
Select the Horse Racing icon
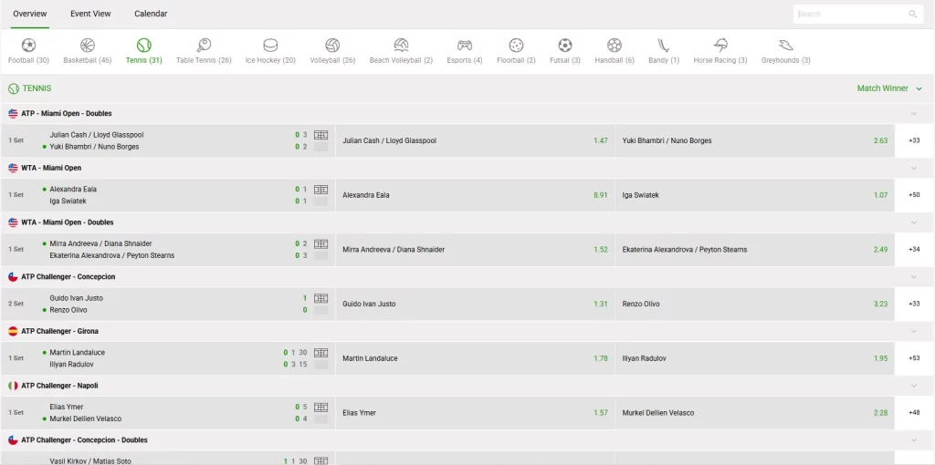tap(720, 46)
